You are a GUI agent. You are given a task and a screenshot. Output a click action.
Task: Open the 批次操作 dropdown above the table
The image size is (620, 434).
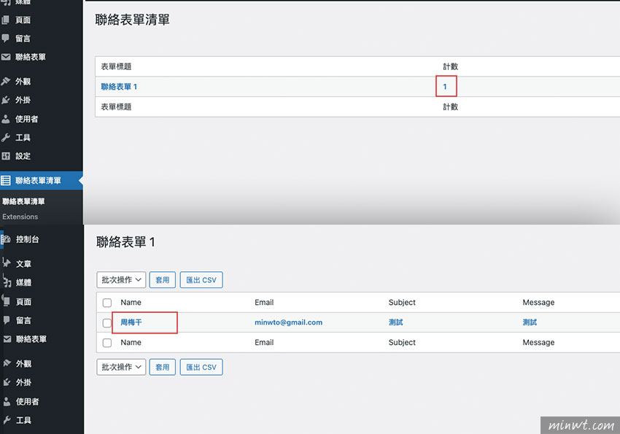[x=121, y=280]
